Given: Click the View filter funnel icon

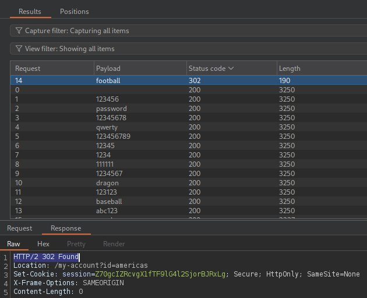Looking at the screenshot, I should (x=19, y=49).
